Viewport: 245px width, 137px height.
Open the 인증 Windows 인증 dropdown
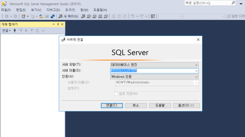coord(154,77)
